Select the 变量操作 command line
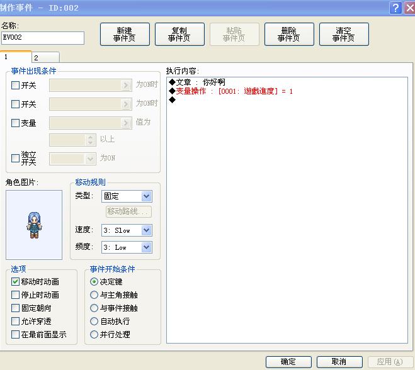Screen dimensions: 415x370 287,91
